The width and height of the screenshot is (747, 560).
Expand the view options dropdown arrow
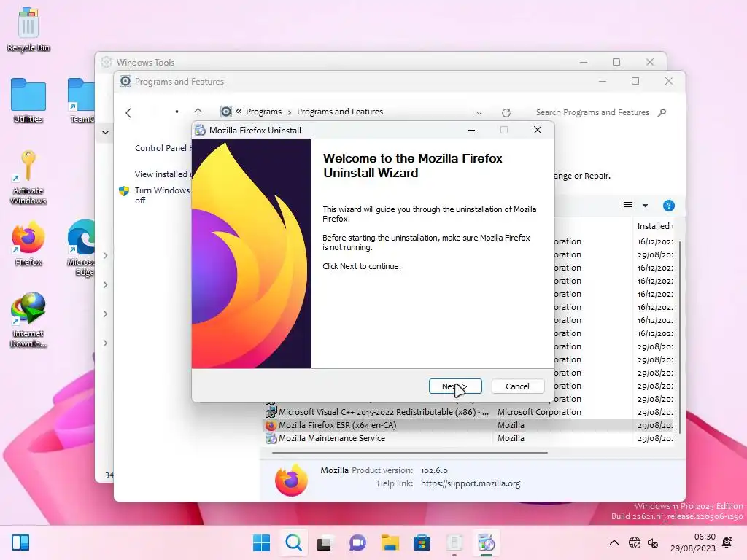pos(645,206)
